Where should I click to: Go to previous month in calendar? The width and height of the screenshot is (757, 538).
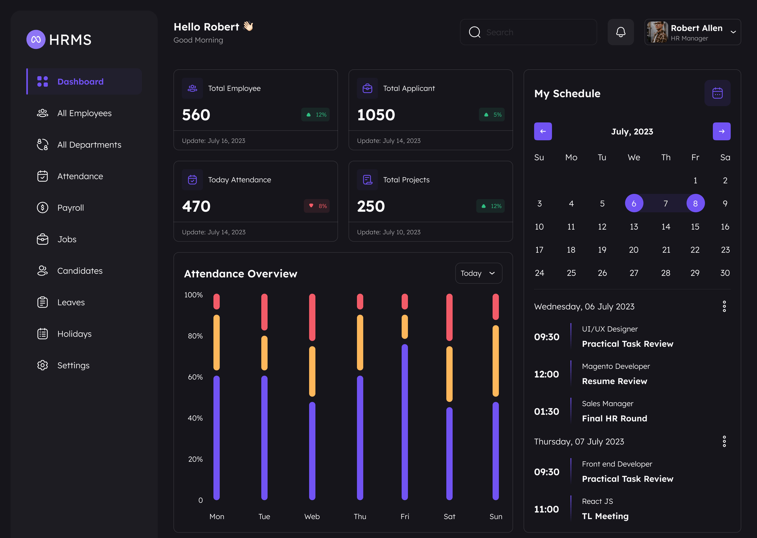pos(543,131)
